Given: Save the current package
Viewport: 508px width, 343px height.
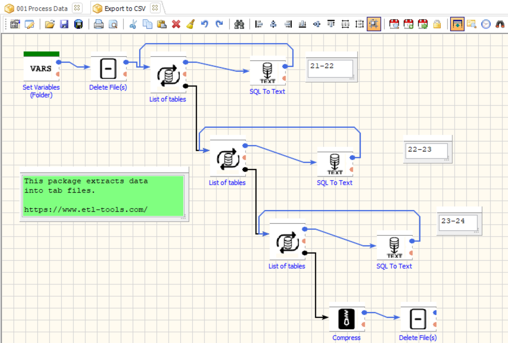Looking at the screenshot, I should click(64, 24).
